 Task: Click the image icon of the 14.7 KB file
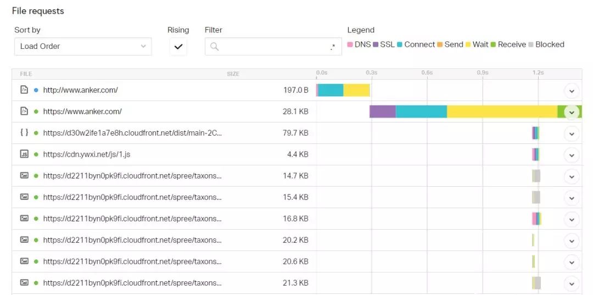[24, 176]
